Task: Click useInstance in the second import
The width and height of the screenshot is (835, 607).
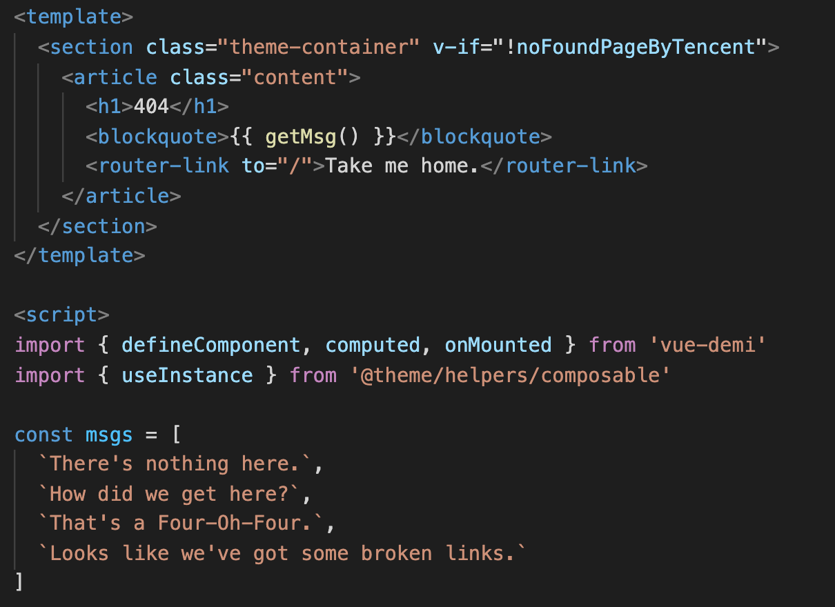Action: (187, 375)
